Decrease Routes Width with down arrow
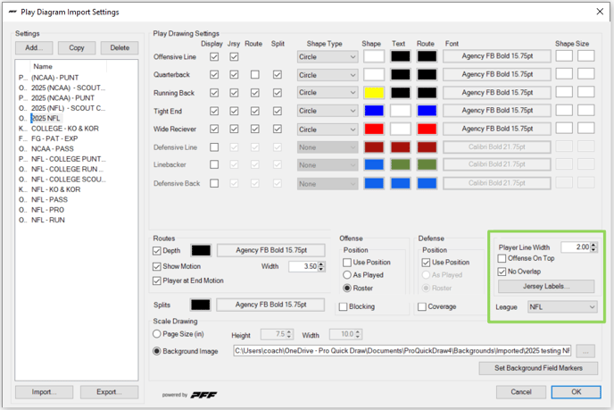Image resolution: width=614 pixels, height=410 pixels. [x=321, y=269]
